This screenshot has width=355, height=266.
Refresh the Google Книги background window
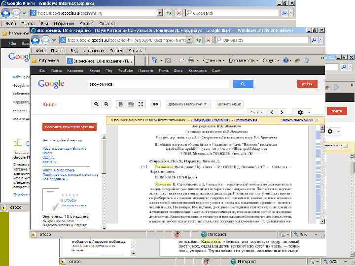tap(169, 13)
